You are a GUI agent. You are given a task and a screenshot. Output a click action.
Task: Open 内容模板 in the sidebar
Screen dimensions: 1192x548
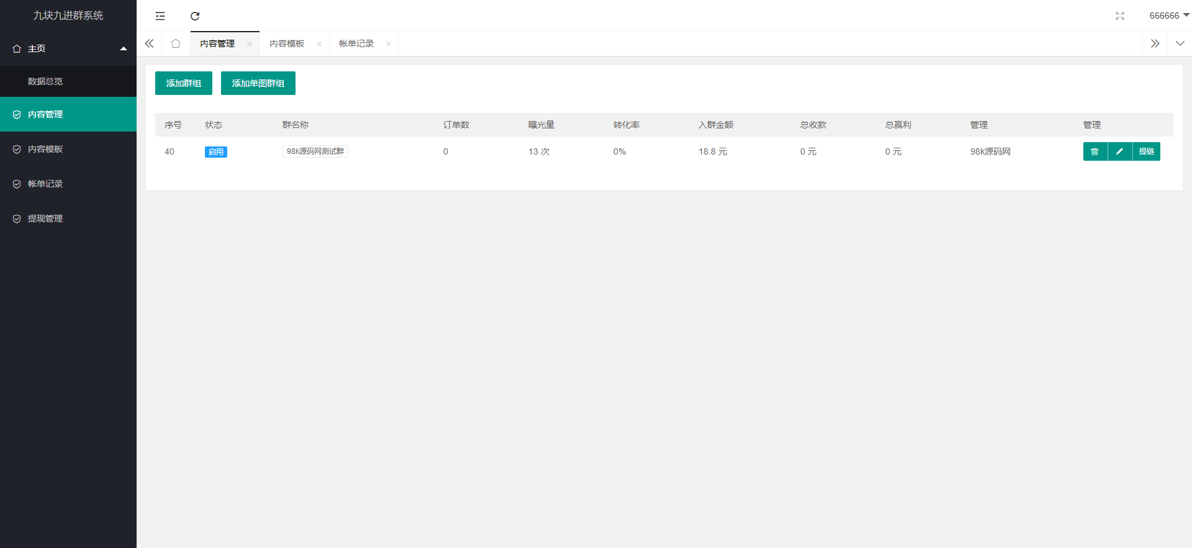pos(68,149)
